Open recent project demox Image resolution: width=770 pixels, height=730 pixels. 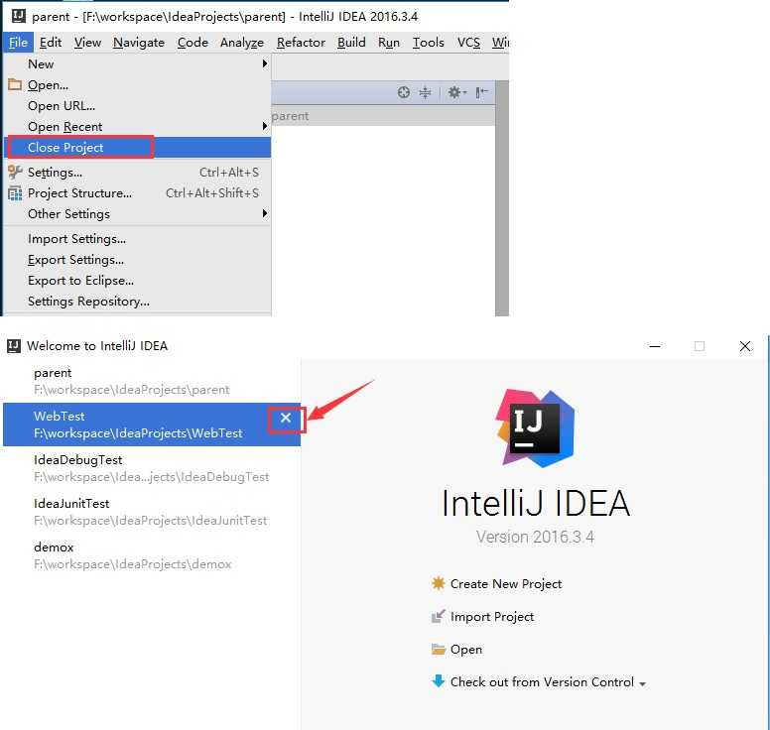(x=152, y=555)
